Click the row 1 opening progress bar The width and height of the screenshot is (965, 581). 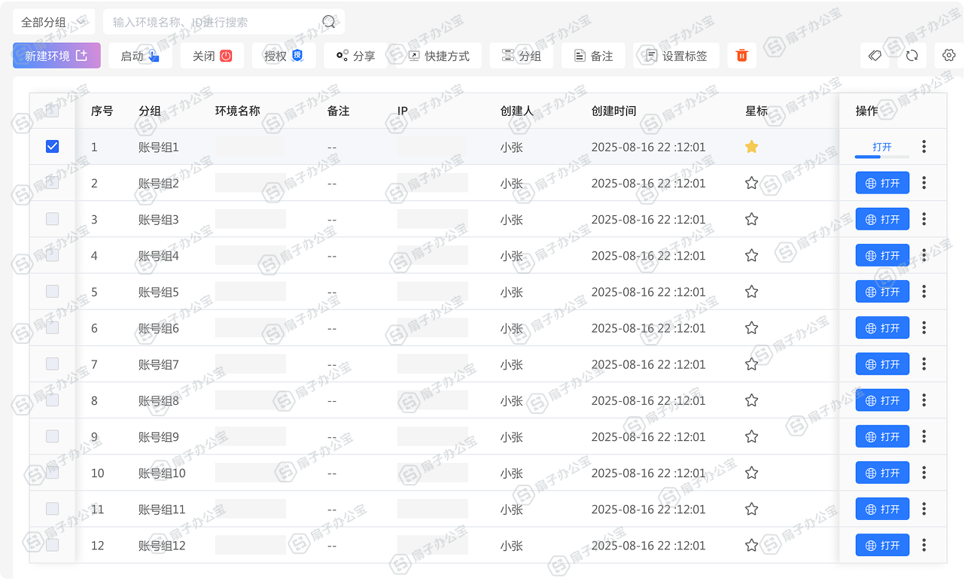click(x=881, y=157)
